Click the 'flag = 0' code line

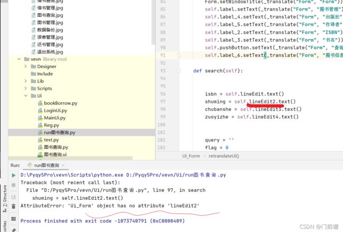pos(216,148)
